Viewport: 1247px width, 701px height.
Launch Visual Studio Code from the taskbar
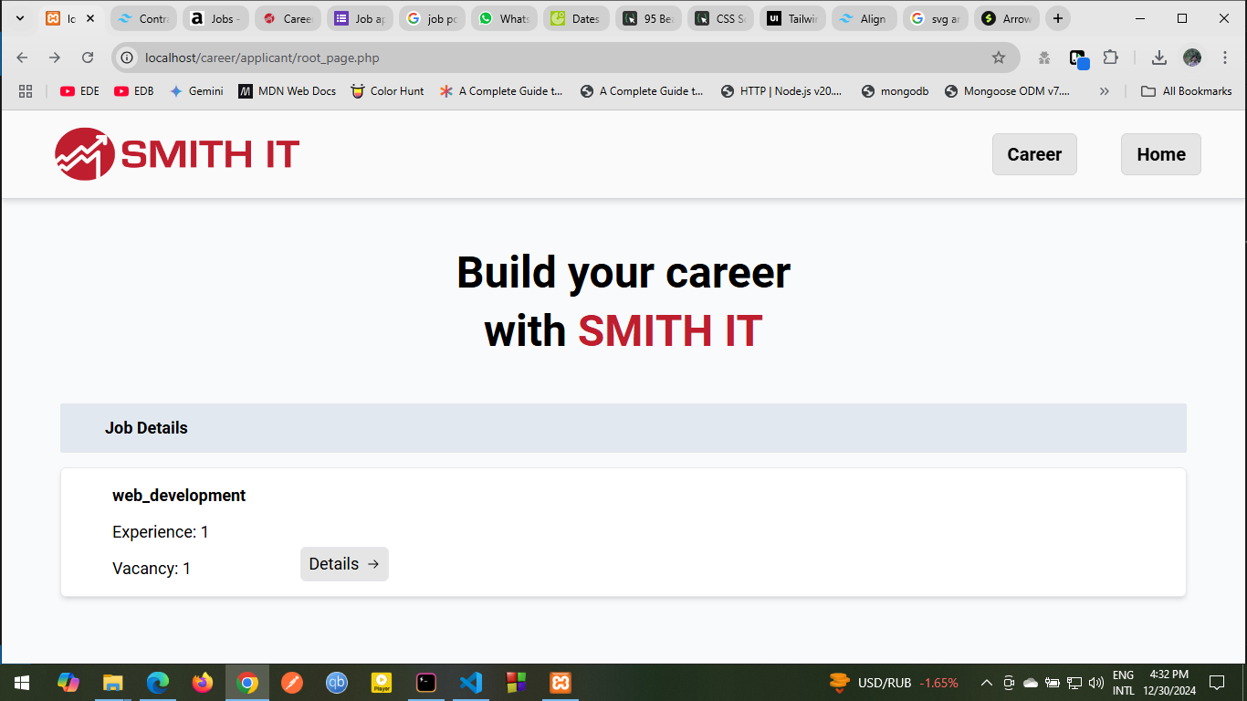470,683
